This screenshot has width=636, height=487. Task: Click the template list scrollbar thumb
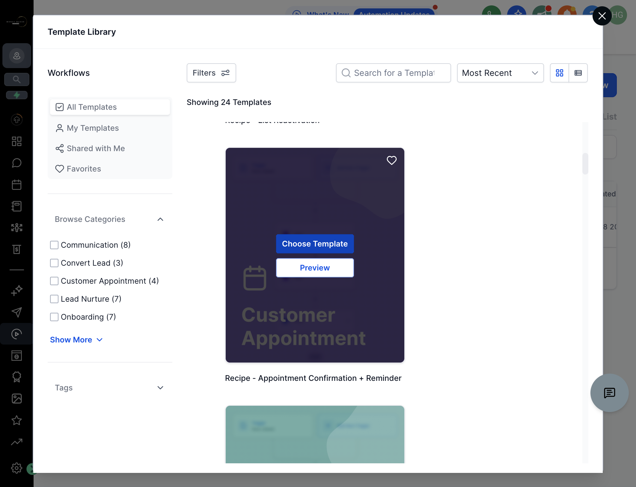585,164
